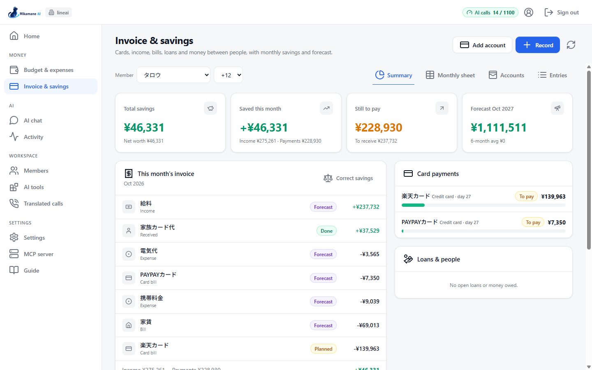592x370 pixels.
Task: Click the Add account button
Action: pyautogui.click(x=482, y=45)
